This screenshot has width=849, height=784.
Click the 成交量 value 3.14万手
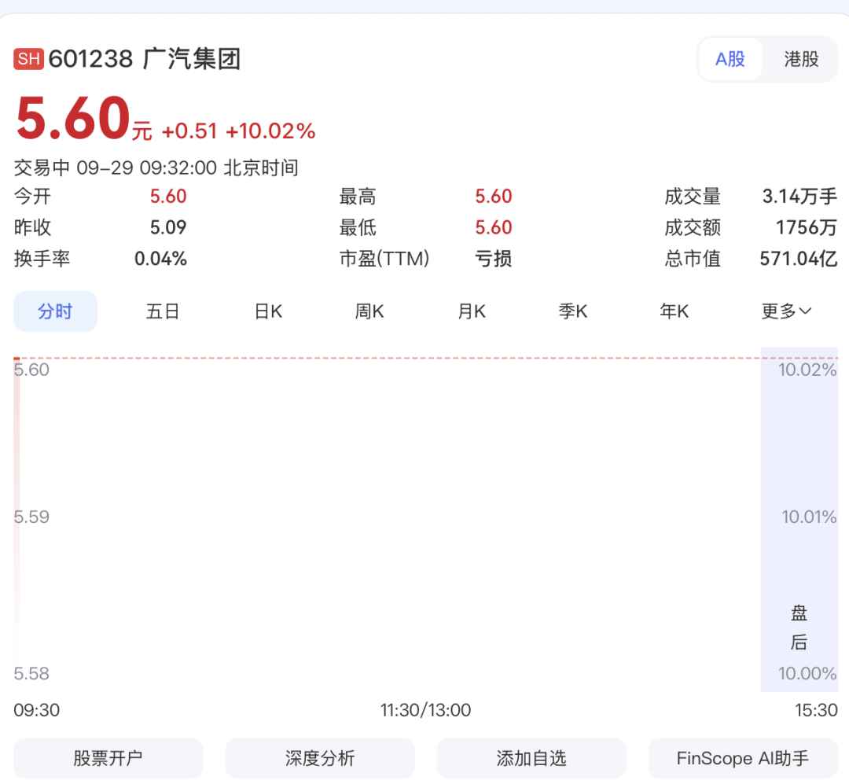tap(799, 196)
